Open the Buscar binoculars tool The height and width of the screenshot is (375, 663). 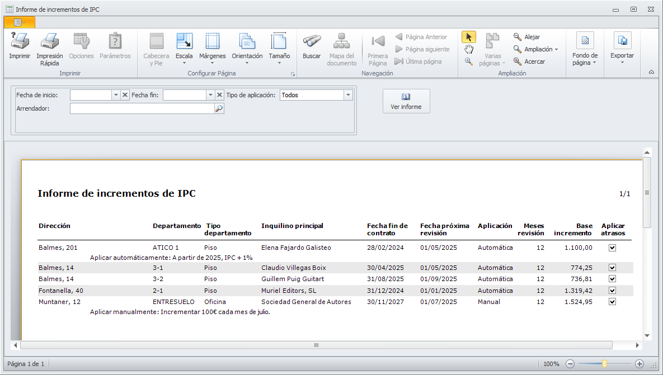(312, 42)
